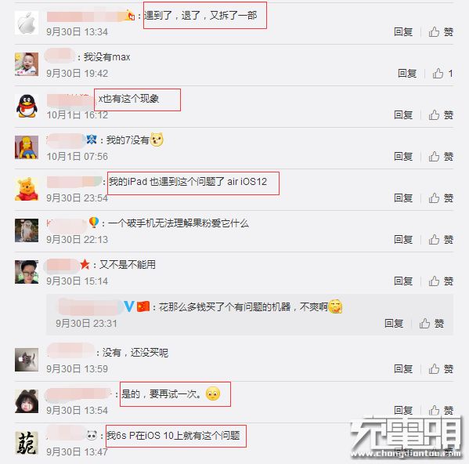Screen dimensions: 469x464
Task: Like the '我没有max' comment with 1 like
Action: [442, 73]
